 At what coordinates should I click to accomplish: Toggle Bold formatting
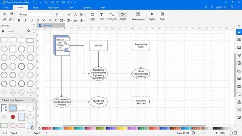19,20
